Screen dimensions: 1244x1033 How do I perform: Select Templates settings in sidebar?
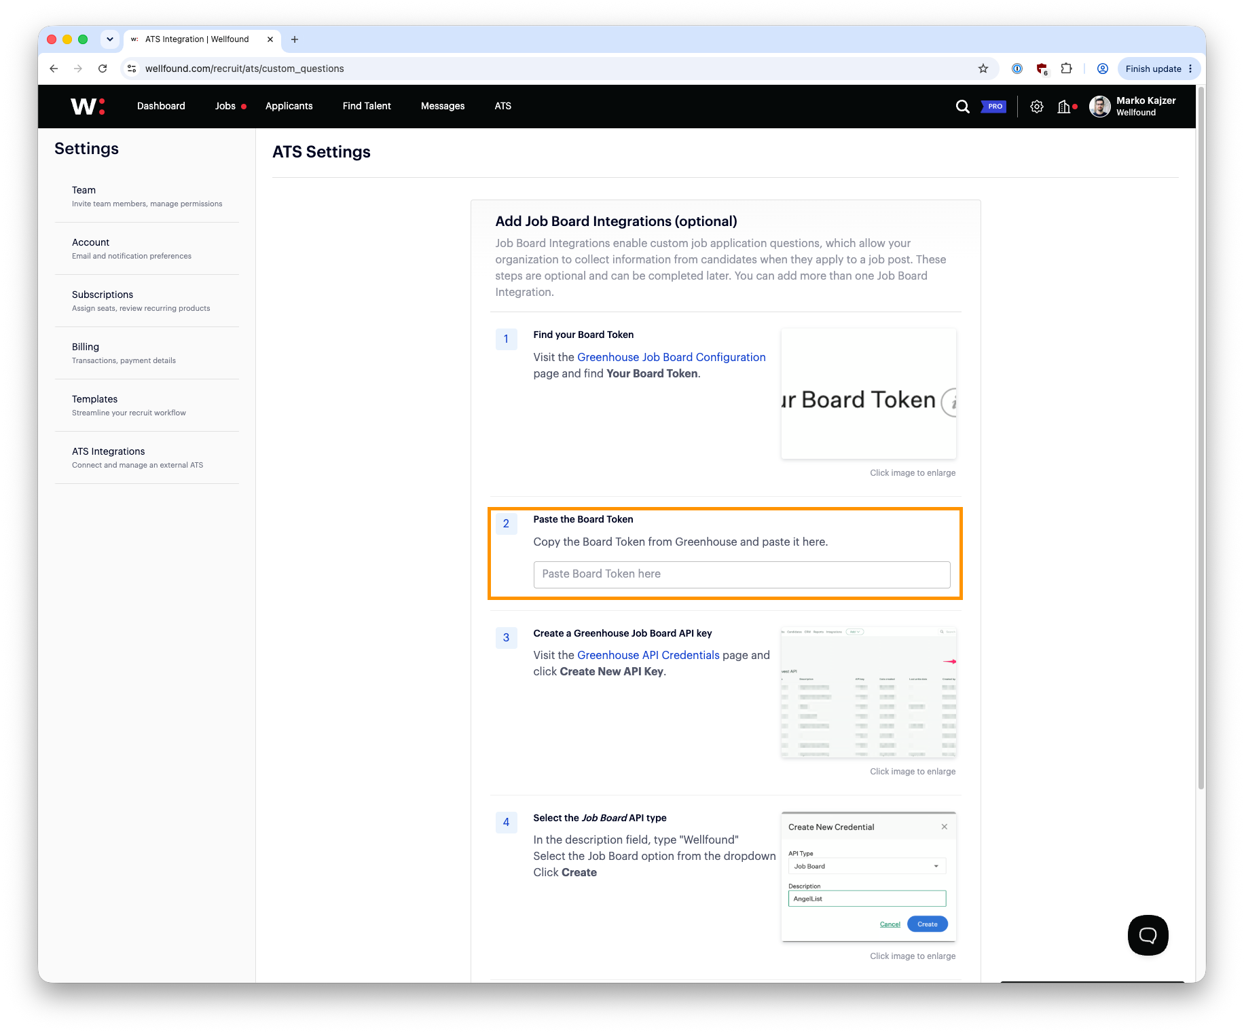pos(147,405)
